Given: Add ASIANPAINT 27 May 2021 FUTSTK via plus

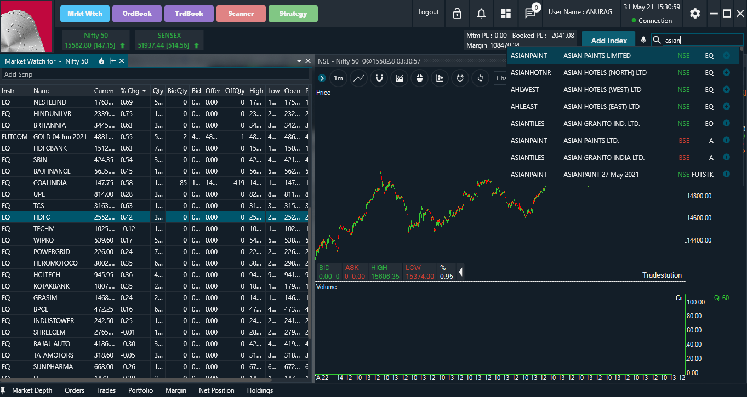Looking at the screenshot, I should [726, 174].
